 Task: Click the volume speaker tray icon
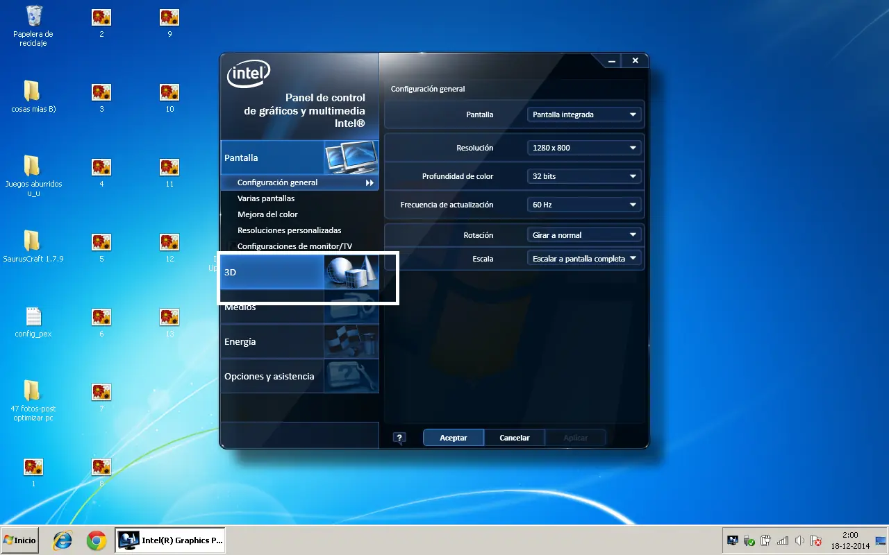799,540
